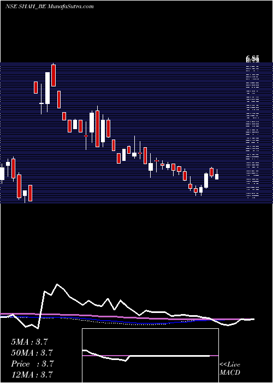Select the tallest red candle at the price peak
The width and height of the screenshot is (273, 383).
pyautogui.click(x=54, y=76)
